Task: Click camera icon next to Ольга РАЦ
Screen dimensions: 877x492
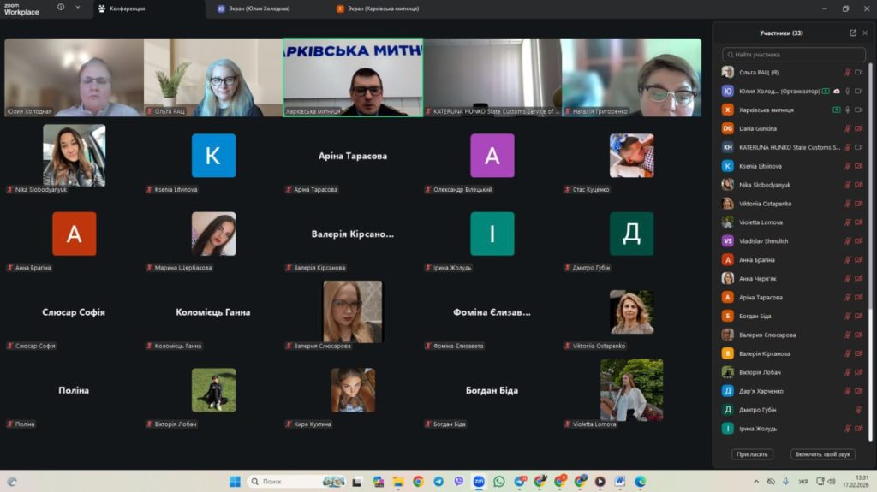Action: 859,73
